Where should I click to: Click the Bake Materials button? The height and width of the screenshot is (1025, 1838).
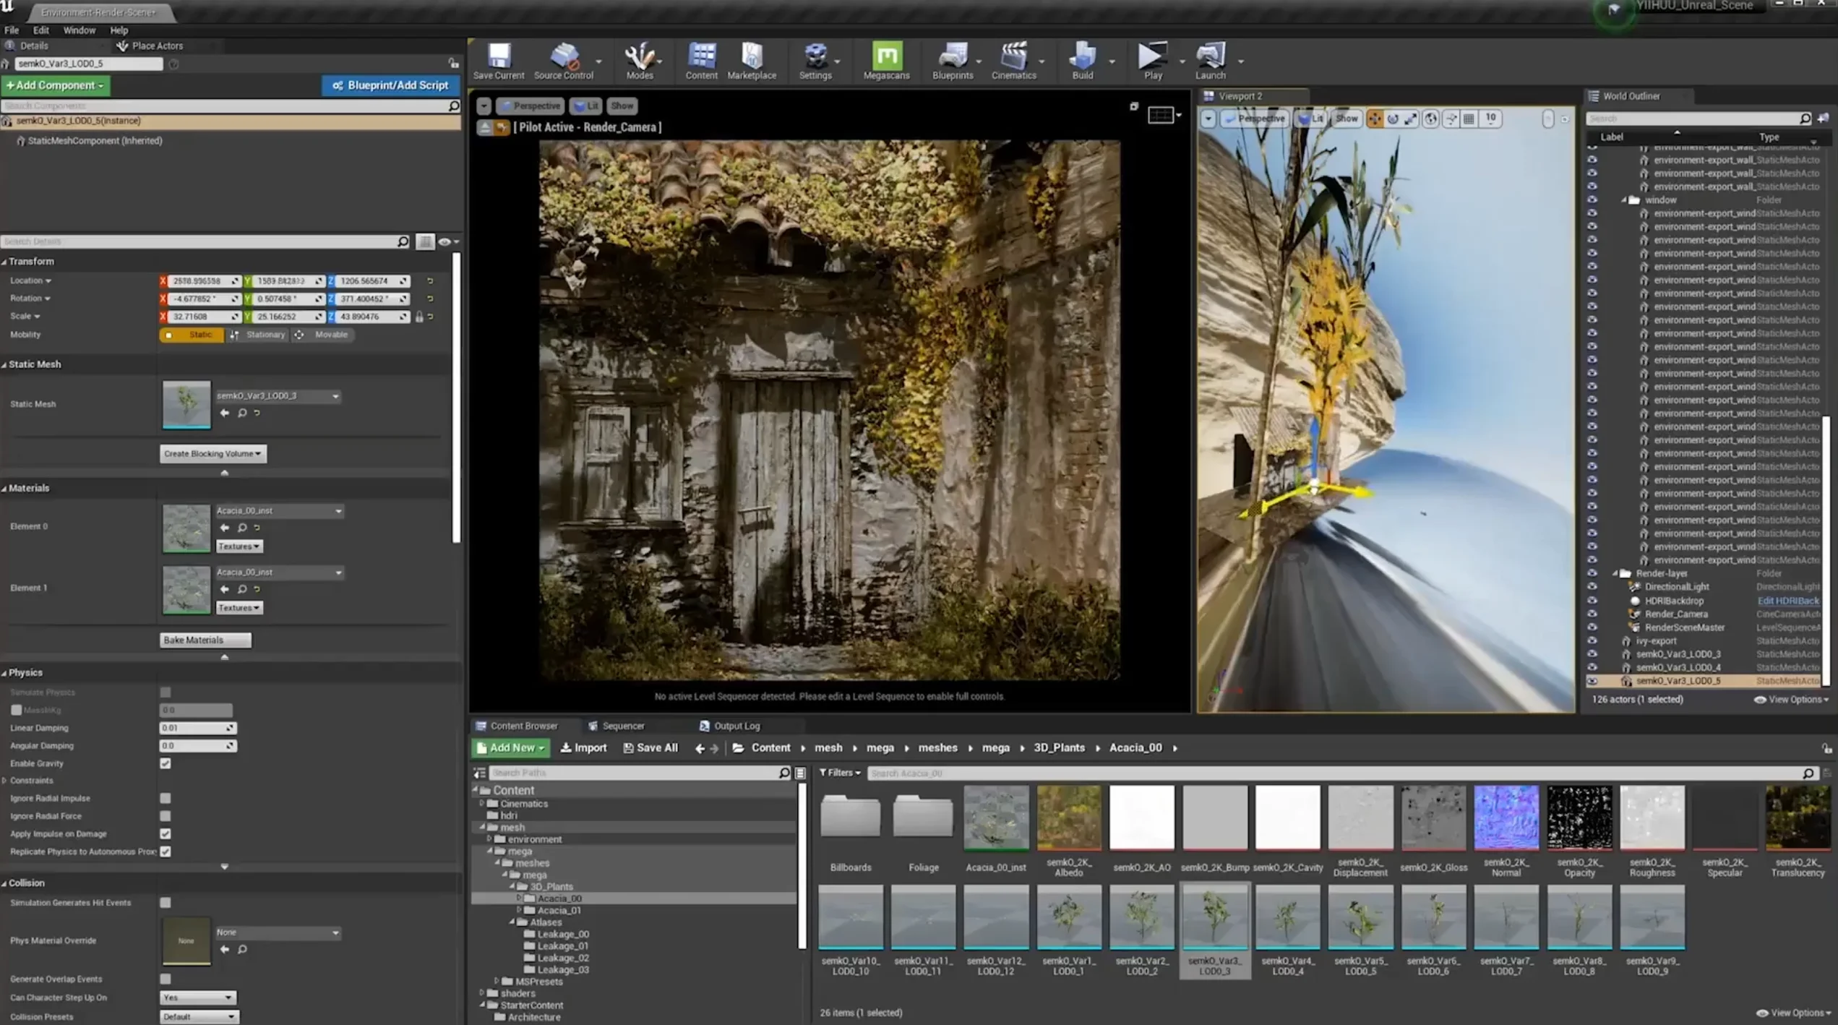(x=205, y=640)
